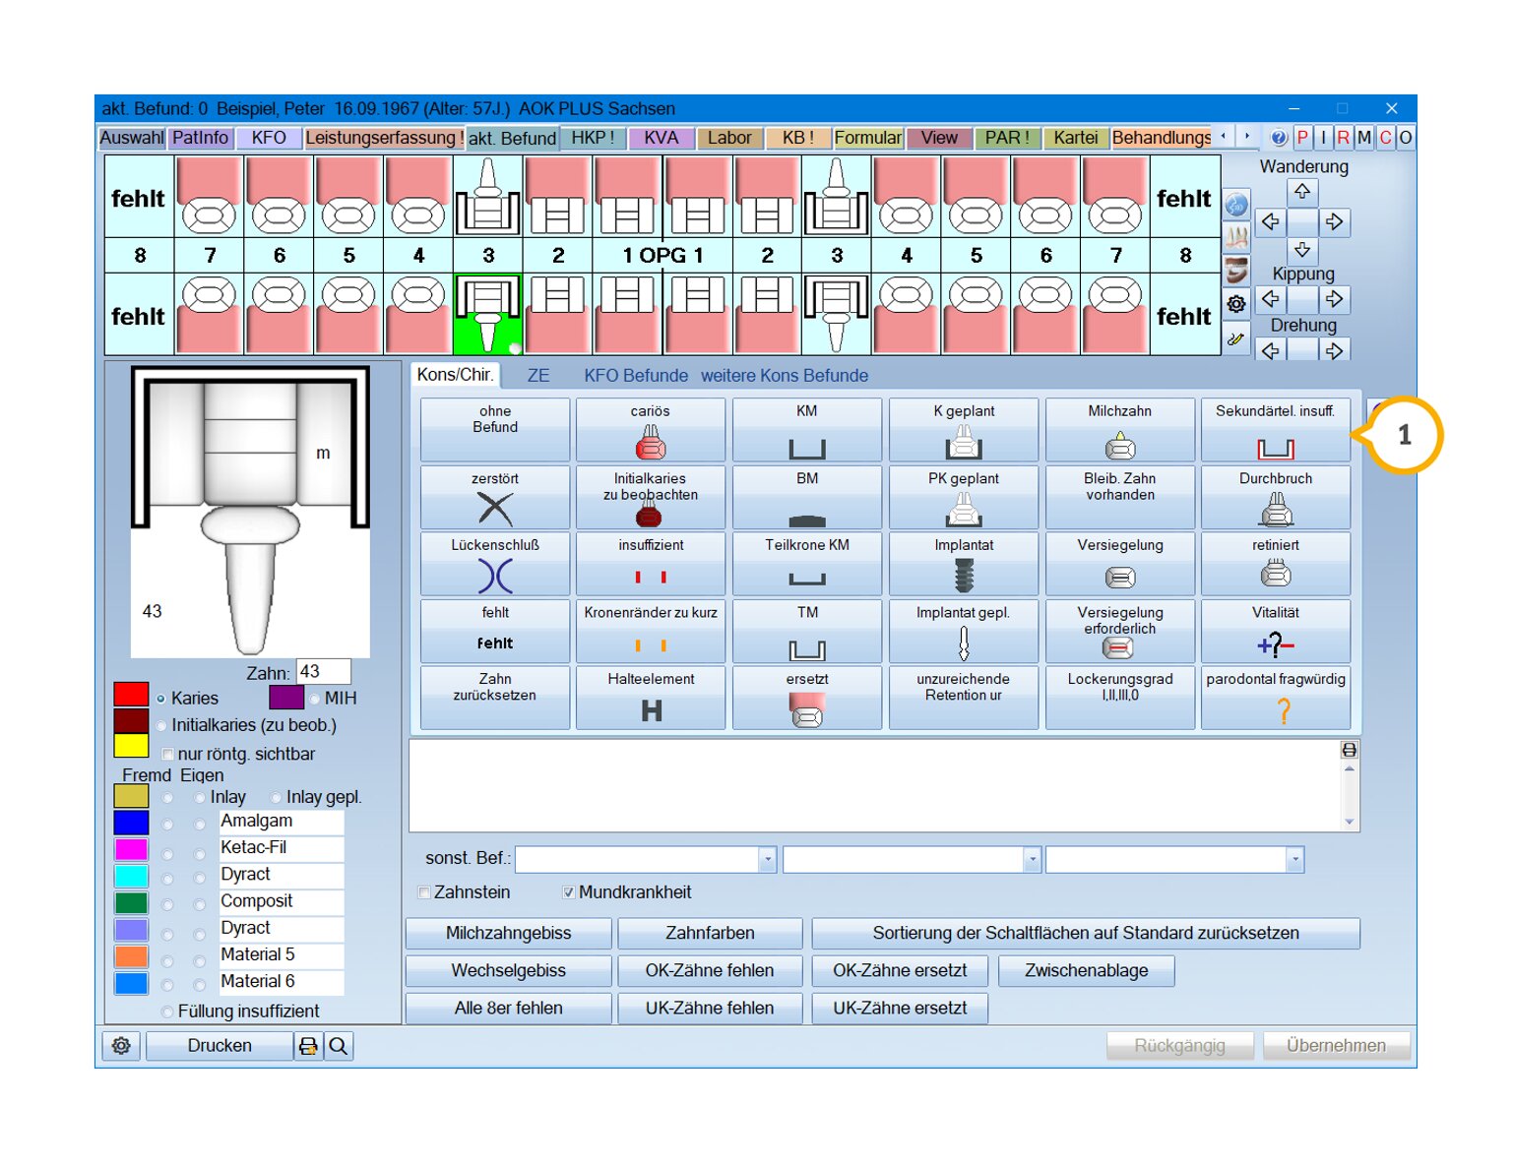Viewport: 1513px width, 1164px height.
Task: Select the ersetzt finding button
Action: pyautogui.click(x=807, y=698)
